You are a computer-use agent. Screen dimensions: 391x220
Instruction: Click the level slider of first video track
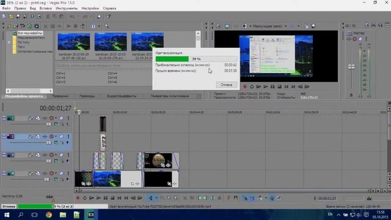pyautogui.click(x=49, y=125)
